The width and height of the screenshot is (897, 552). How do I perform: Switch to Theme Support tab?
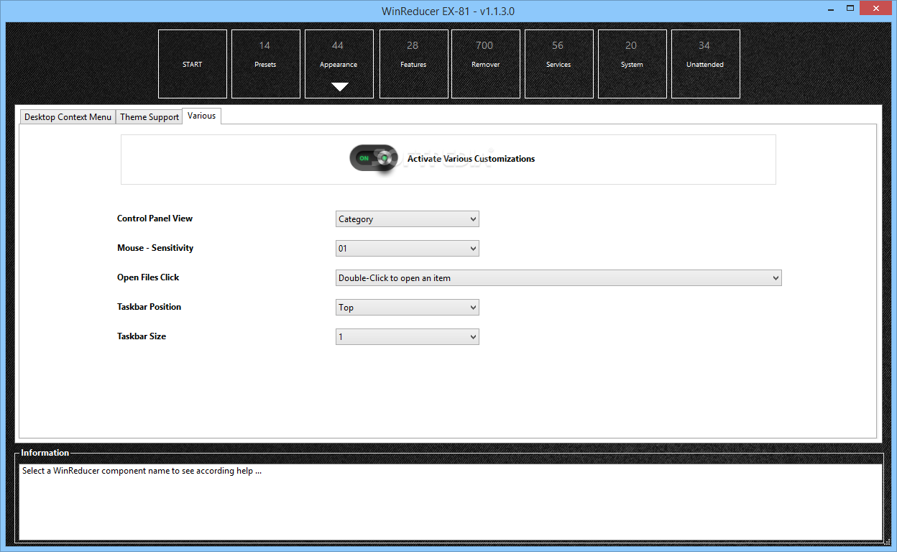[x=149, y=117]
